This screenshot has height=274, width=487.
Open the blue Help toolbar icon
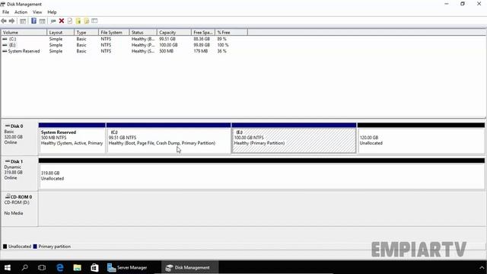[x=33, y=21]
